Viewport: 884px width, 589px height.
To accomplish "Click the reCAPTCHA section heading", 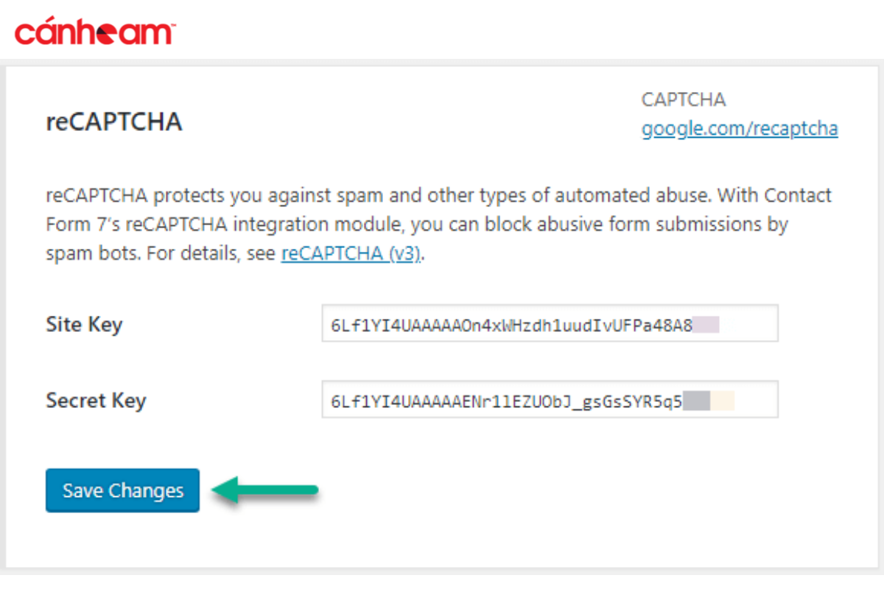I will pos(114,121).
